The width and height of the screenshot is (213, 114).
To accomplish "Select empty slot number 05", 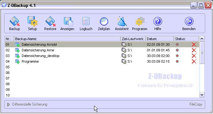I will point(8,67).
